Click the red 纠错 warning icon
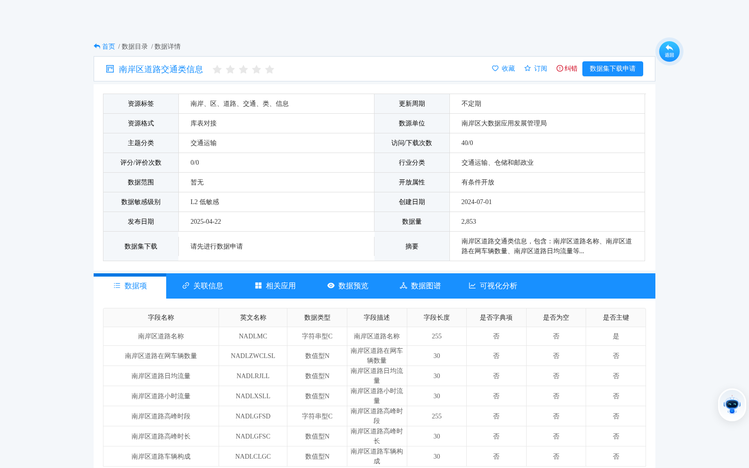The image size is (749, 468). pyautogui.click(x=560, y=68)
